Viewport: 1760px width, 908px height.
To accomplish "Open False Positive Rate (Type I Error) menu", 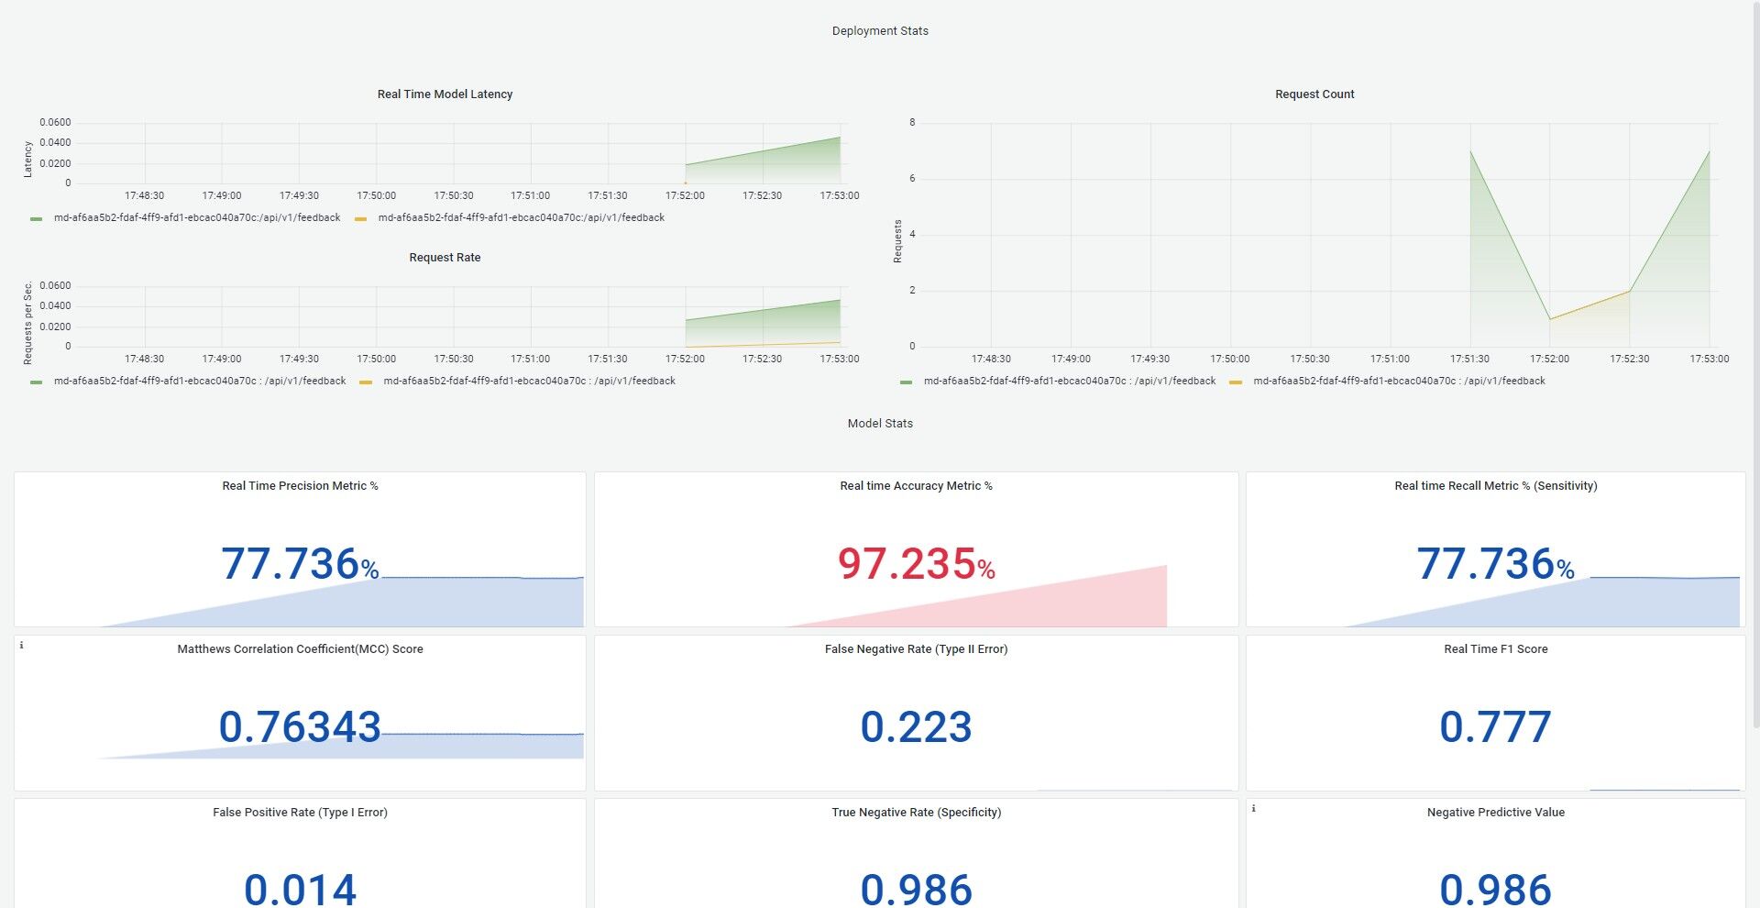I will point(300,813).
